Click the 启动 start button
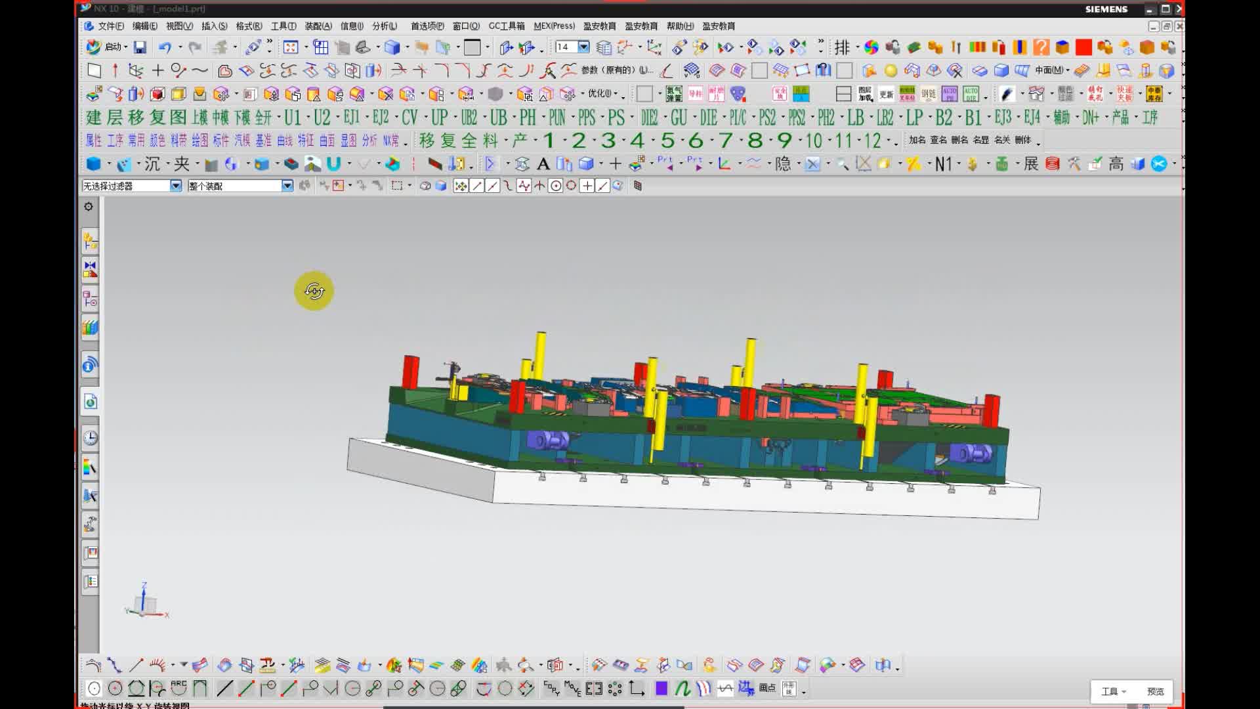The image size is (1260, 709). tap(106, 47)
